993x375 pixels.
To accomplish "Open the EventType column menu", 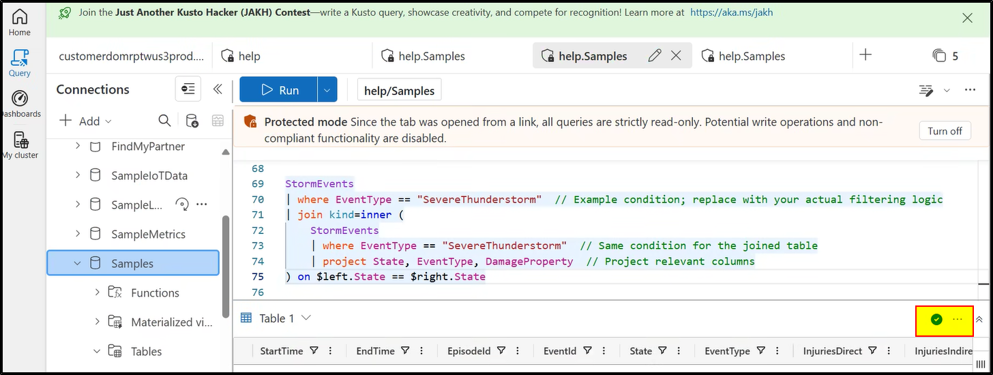I will (x=776, y=350).
